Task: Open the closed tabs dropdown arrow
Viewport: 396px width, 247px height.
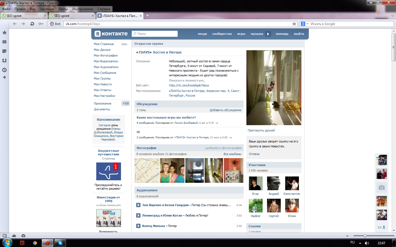Action: (393, 16)
